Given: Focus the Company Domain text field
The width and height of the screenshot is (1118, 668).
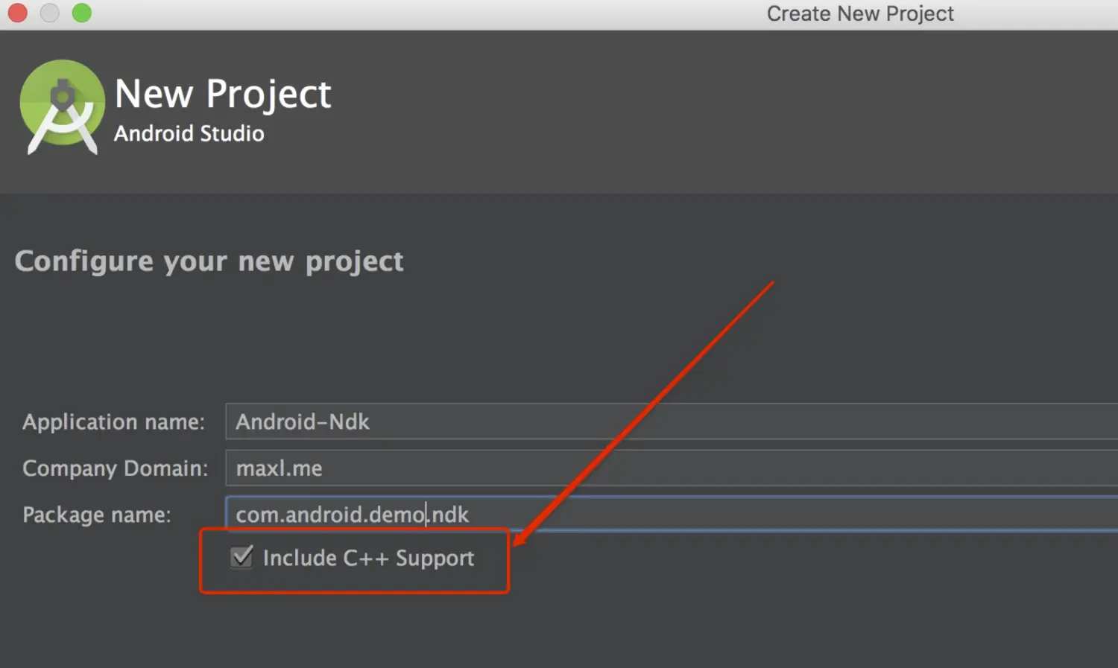Looking at the screenshot, I should 672,468.
